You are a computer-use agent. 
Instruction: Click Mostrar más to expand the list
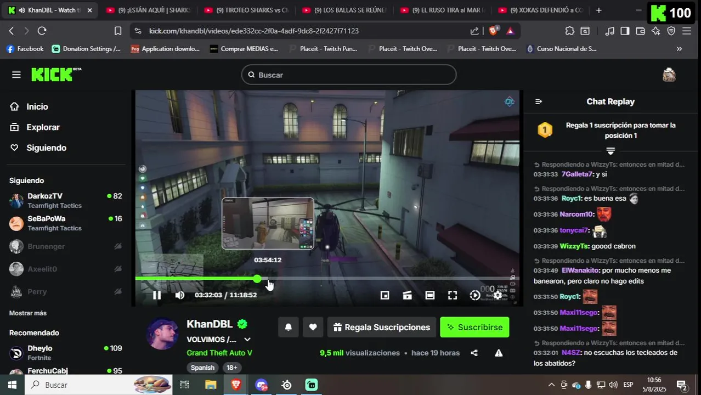coord(28,313)
